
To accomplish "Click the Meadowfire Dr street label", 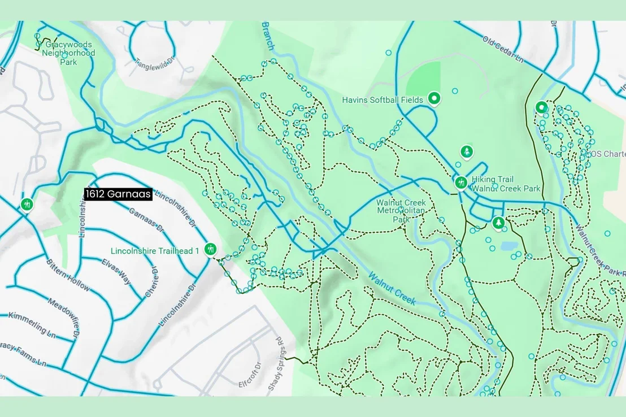I will pyautogui.click(x=64, y=317).
